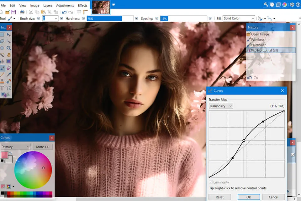301x201 pixels.
Task: Print the image using the printer icon
Action: (22, 12)
